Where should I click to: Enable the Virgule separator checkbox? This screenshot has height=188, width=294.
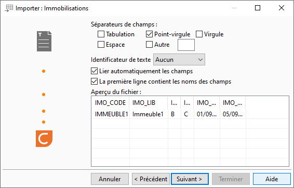pyautogui.click(x=199, y=34)
